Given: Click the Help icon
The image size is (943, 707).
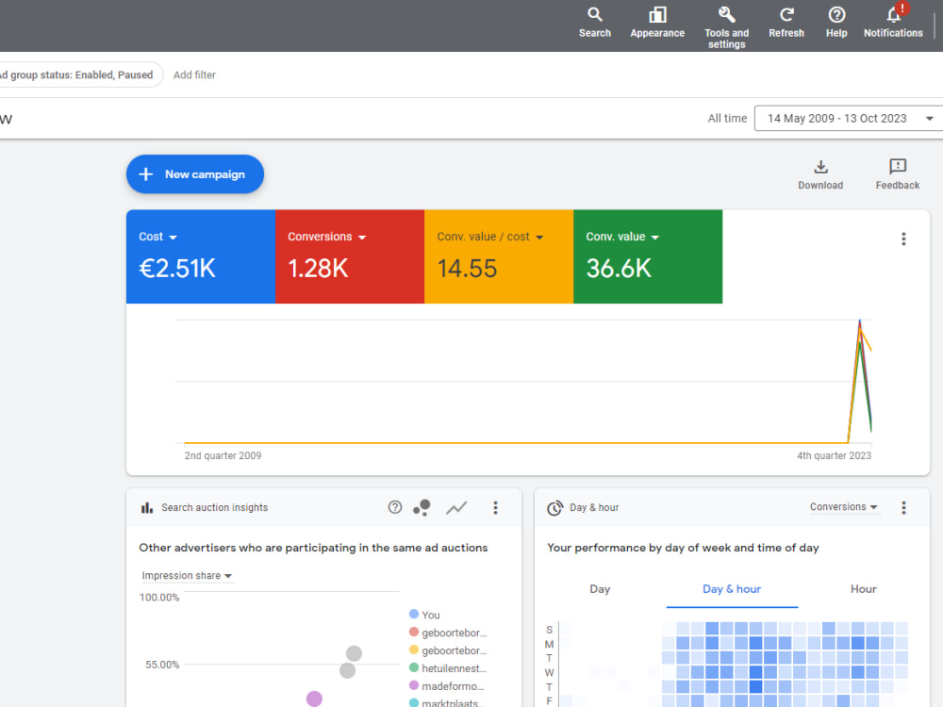Looking at the screenshot, I should [x=835, y=15].
